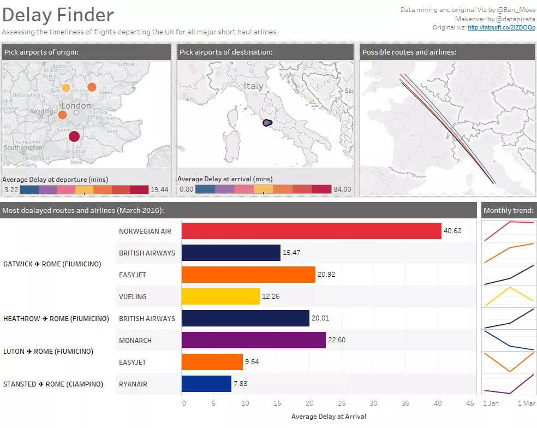Select the blue Ryanair bar

coord(206,384)
